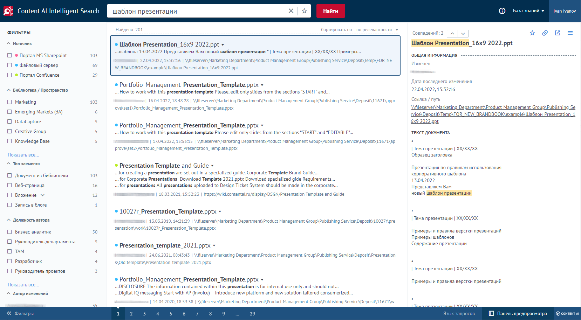This screenshot has height=320, width=581.
Task: Copy the document link with the chain icon
Action: tap(545, 33)
